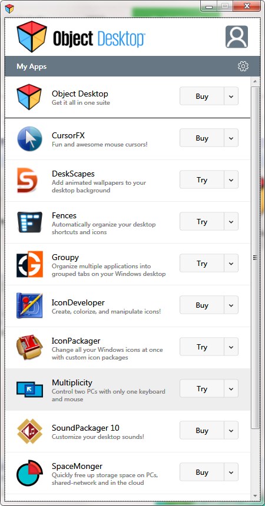Try IconPackager
This screenshot has height=506, width=265.
(202, 347)
